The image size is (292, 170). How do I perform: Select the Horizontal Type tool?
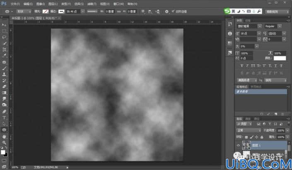tap(4, 118)
